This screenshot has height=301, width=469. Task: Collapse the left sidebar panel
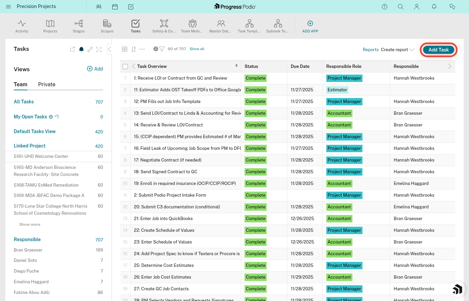tap(110, 49)
